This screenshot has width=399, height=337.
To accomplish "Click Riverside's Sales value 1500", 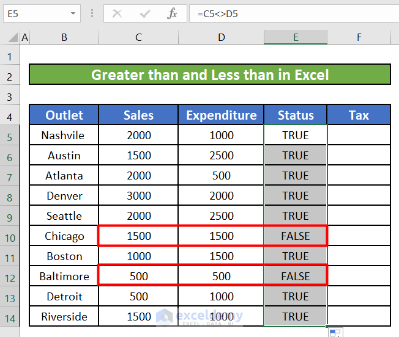I will click(x=138, y=316).
